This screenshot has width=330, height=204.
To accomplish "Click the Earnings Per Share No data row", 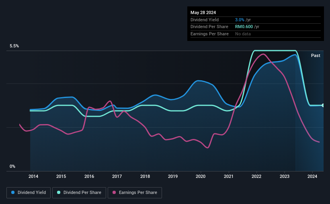I will pos(256,34).
